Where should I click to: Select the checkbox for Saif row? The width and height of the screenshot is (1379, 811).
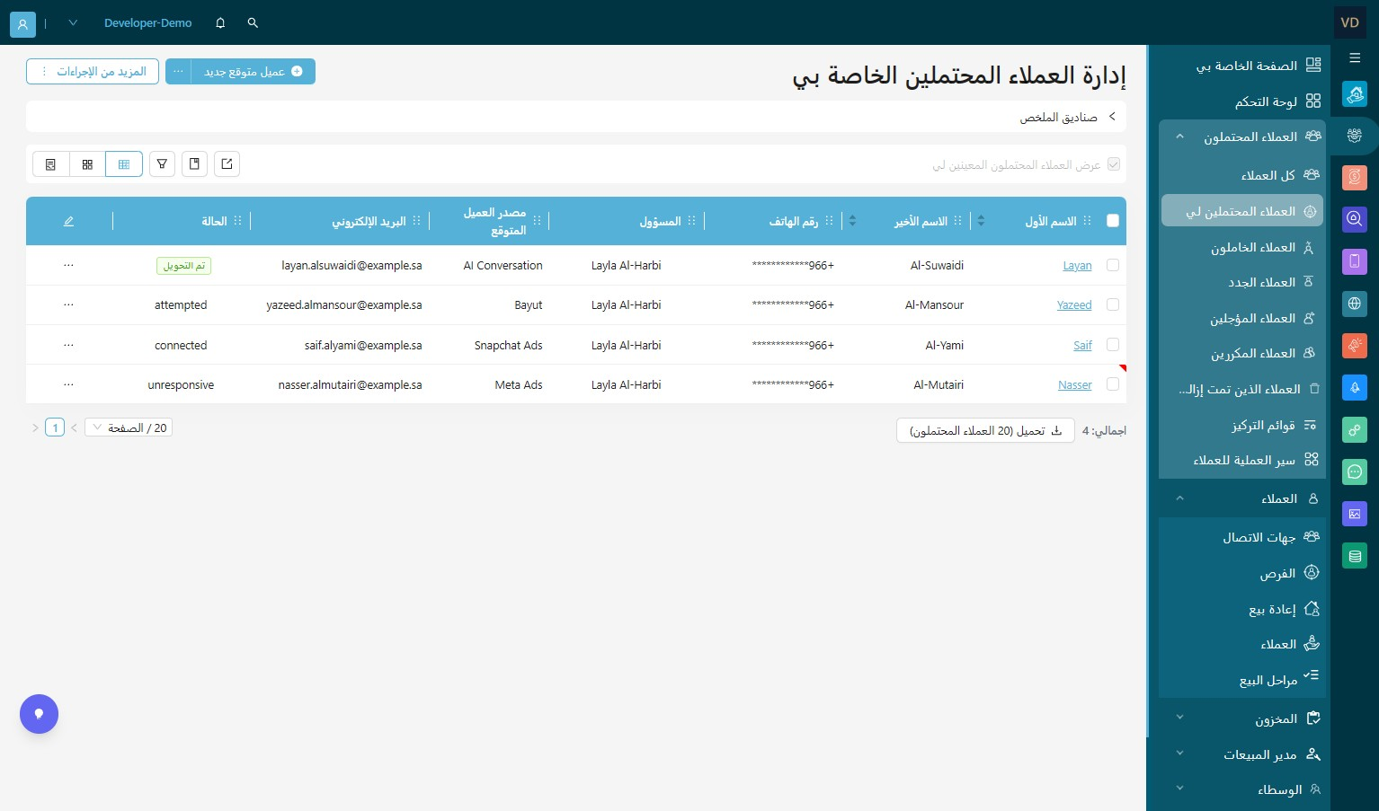click(x=1112, y=345)
